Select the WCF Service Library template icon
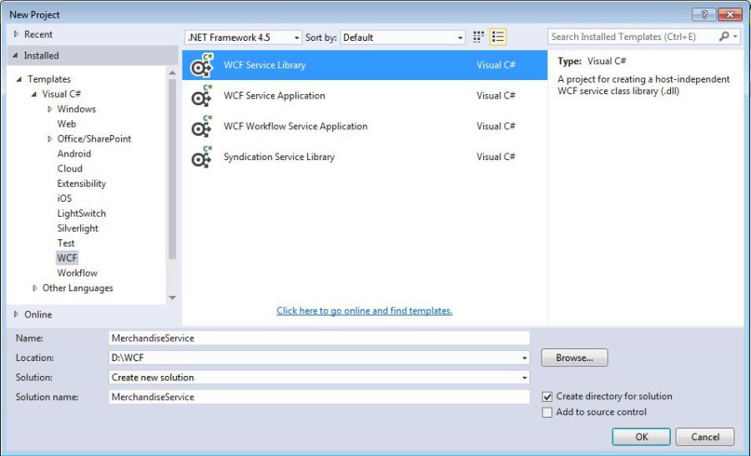This screenshot has height=456, width=751. tap(201, 65)
